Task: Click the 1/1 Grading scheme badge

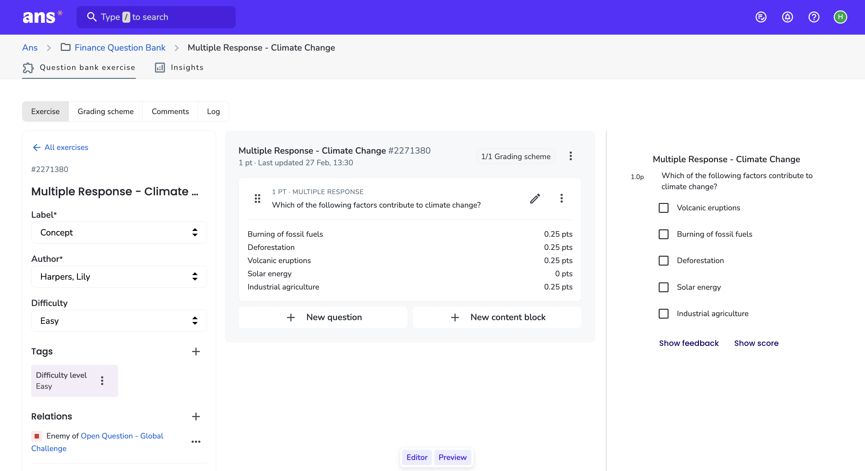Action: coord(516,157)
